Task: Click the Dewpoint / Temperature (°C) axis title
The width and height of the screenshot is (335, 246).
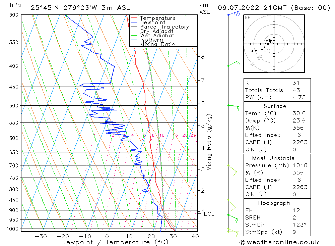Action: (x=115, y=242)
